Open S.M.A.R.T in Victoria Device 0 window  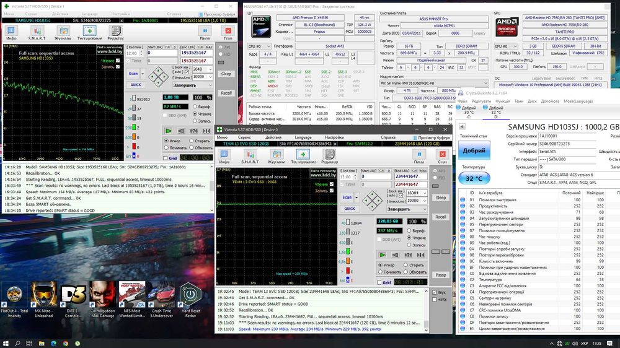[250, 156]
